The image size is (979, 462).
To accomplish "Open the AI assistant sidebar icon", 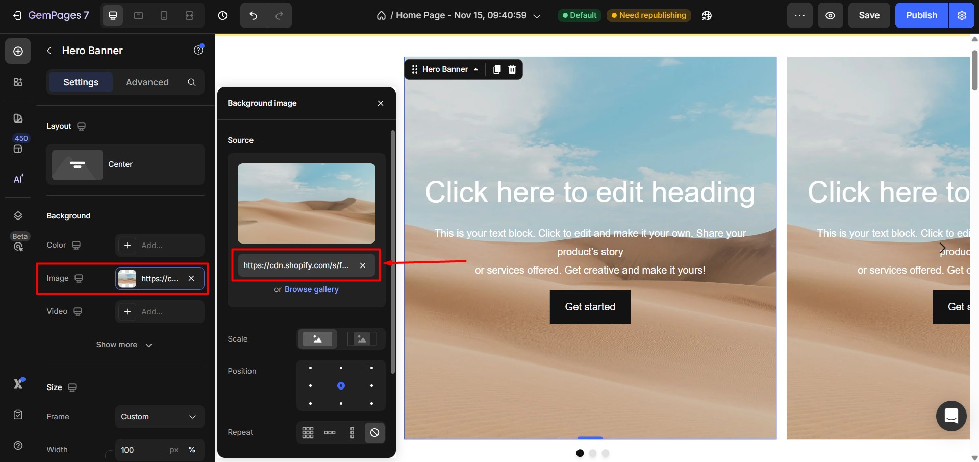I will 18,179.
